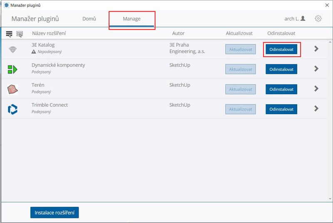Click Odinstalovat for Trimble Connect
Image resolution: width=333 pixels, height=223 pixels.
click(281, 109)
